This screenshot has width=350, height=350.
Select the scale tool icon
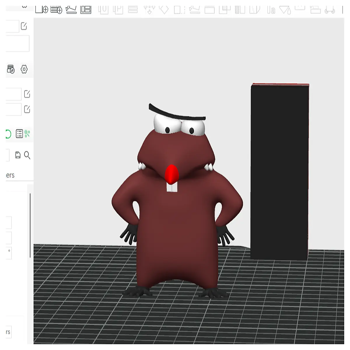[x=179, y=10]
